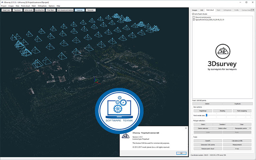Check the Ground control points checkbox
256x160 pixels.
point(194,17)
